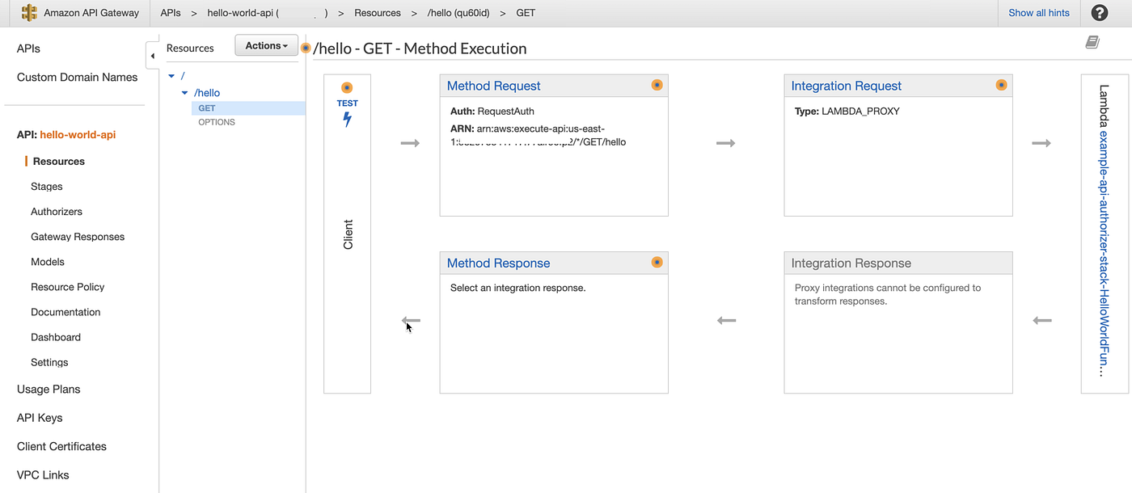The image size is (1132, 493).
Task: Toggle the hint on the Integration Request panel
Action: point(1001,84)
